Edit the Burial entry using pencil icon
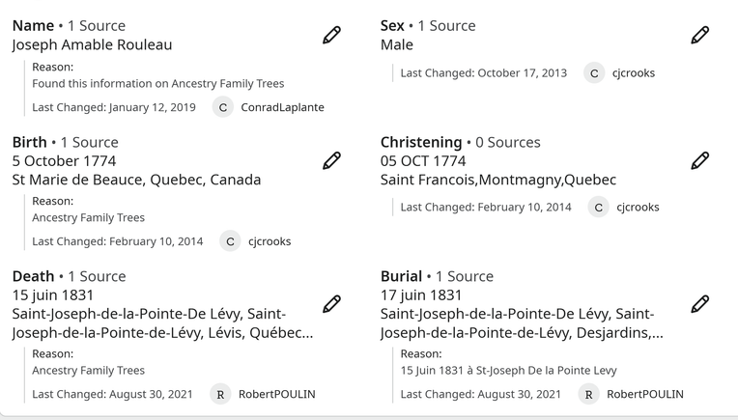This screenshot has height=420, width=738. coord(700,304)
